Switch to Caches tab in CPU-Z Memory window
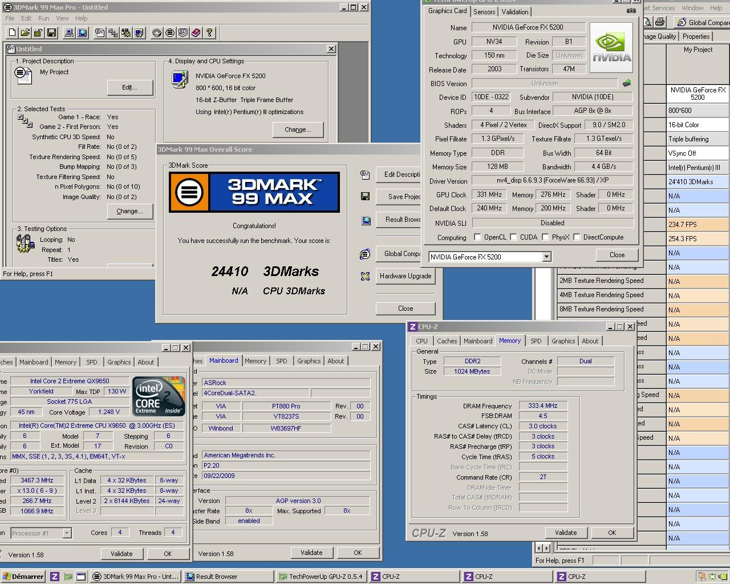 coord(447,341)
